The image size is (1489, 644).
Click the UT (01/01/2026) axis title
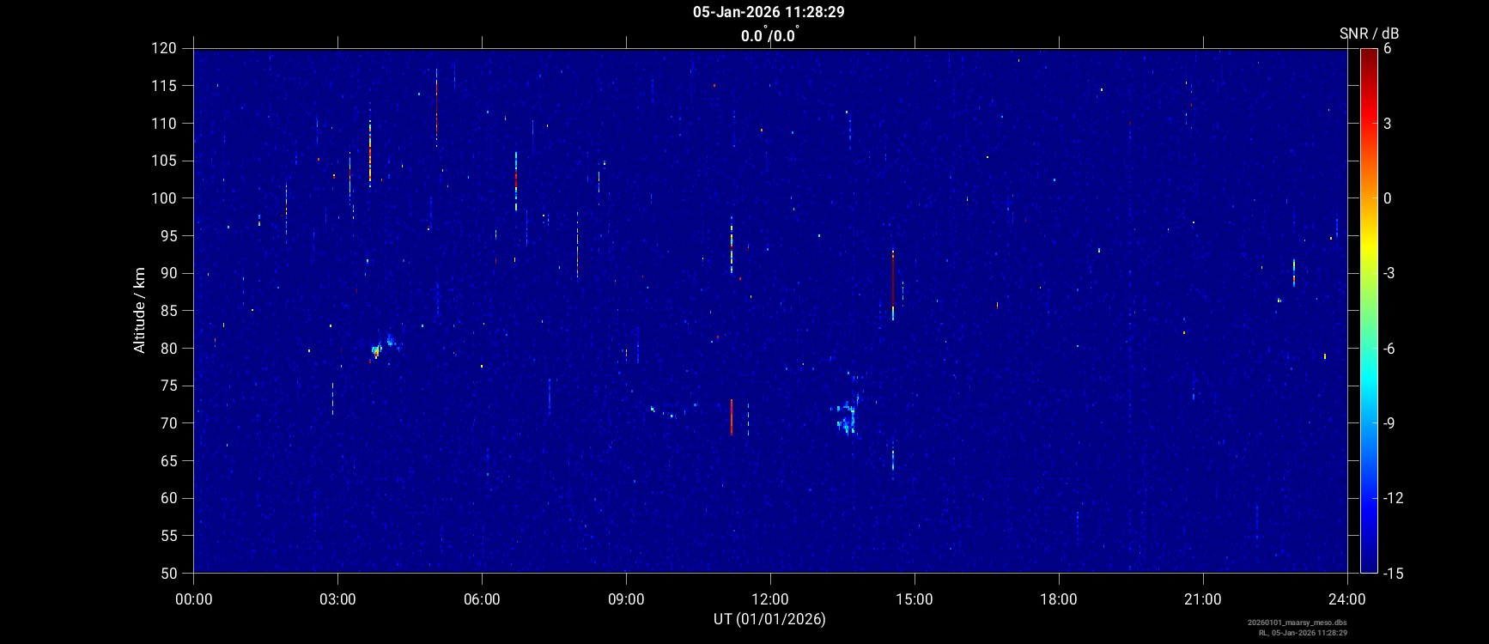point(769,619)
